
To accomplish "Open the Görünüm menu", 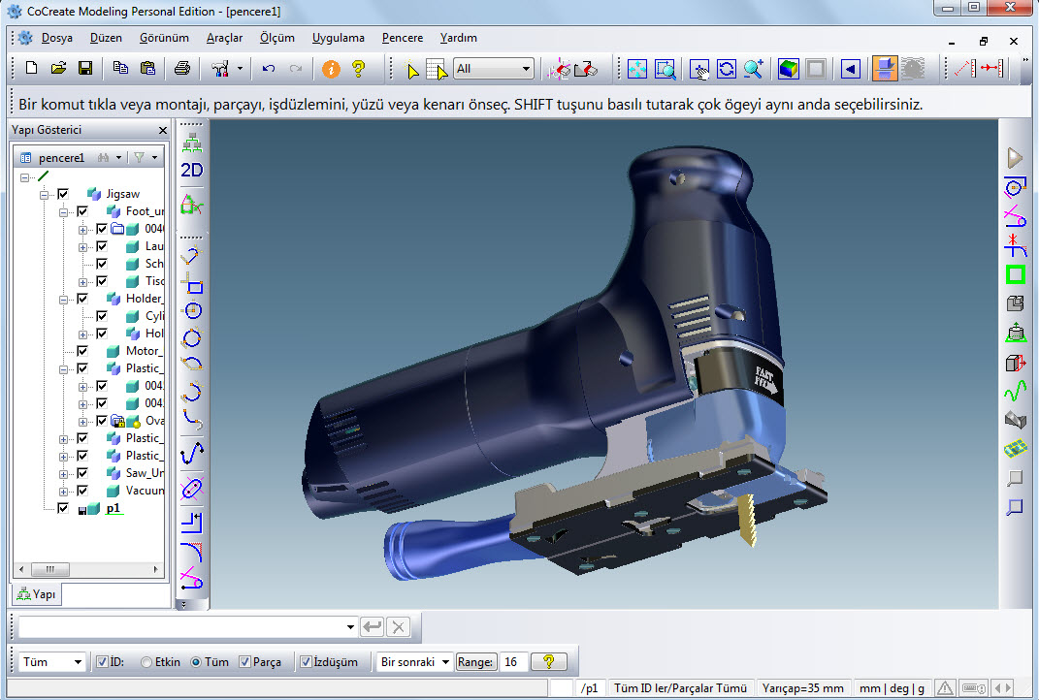I will [164, 38].
